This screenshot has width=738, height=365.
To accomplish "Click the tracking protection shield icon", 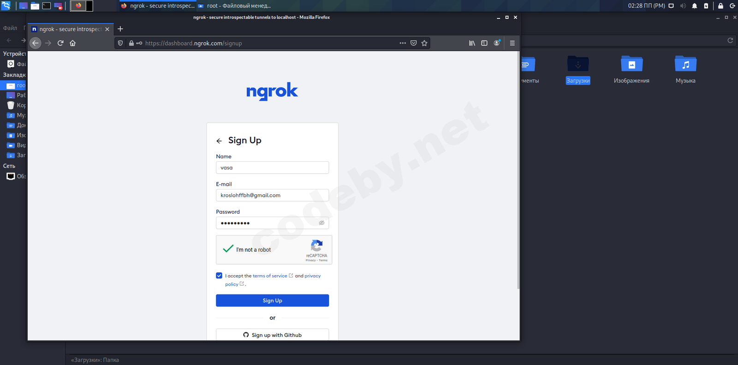I will coord(120,43).
